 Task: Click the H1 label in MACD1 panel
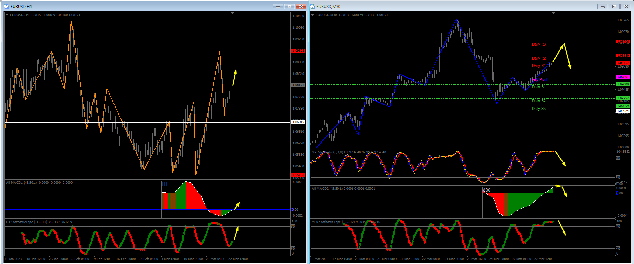click(165, 184)
